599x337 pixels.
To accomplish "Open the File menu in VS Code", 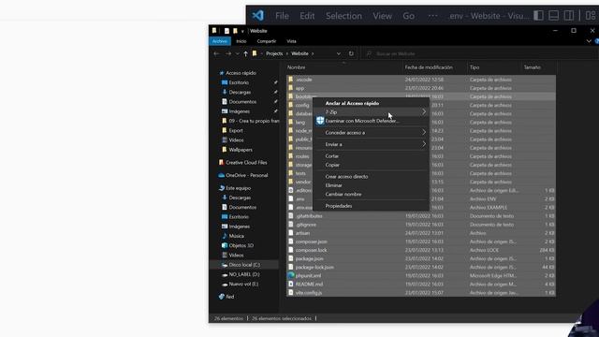I will coord(282,16).
